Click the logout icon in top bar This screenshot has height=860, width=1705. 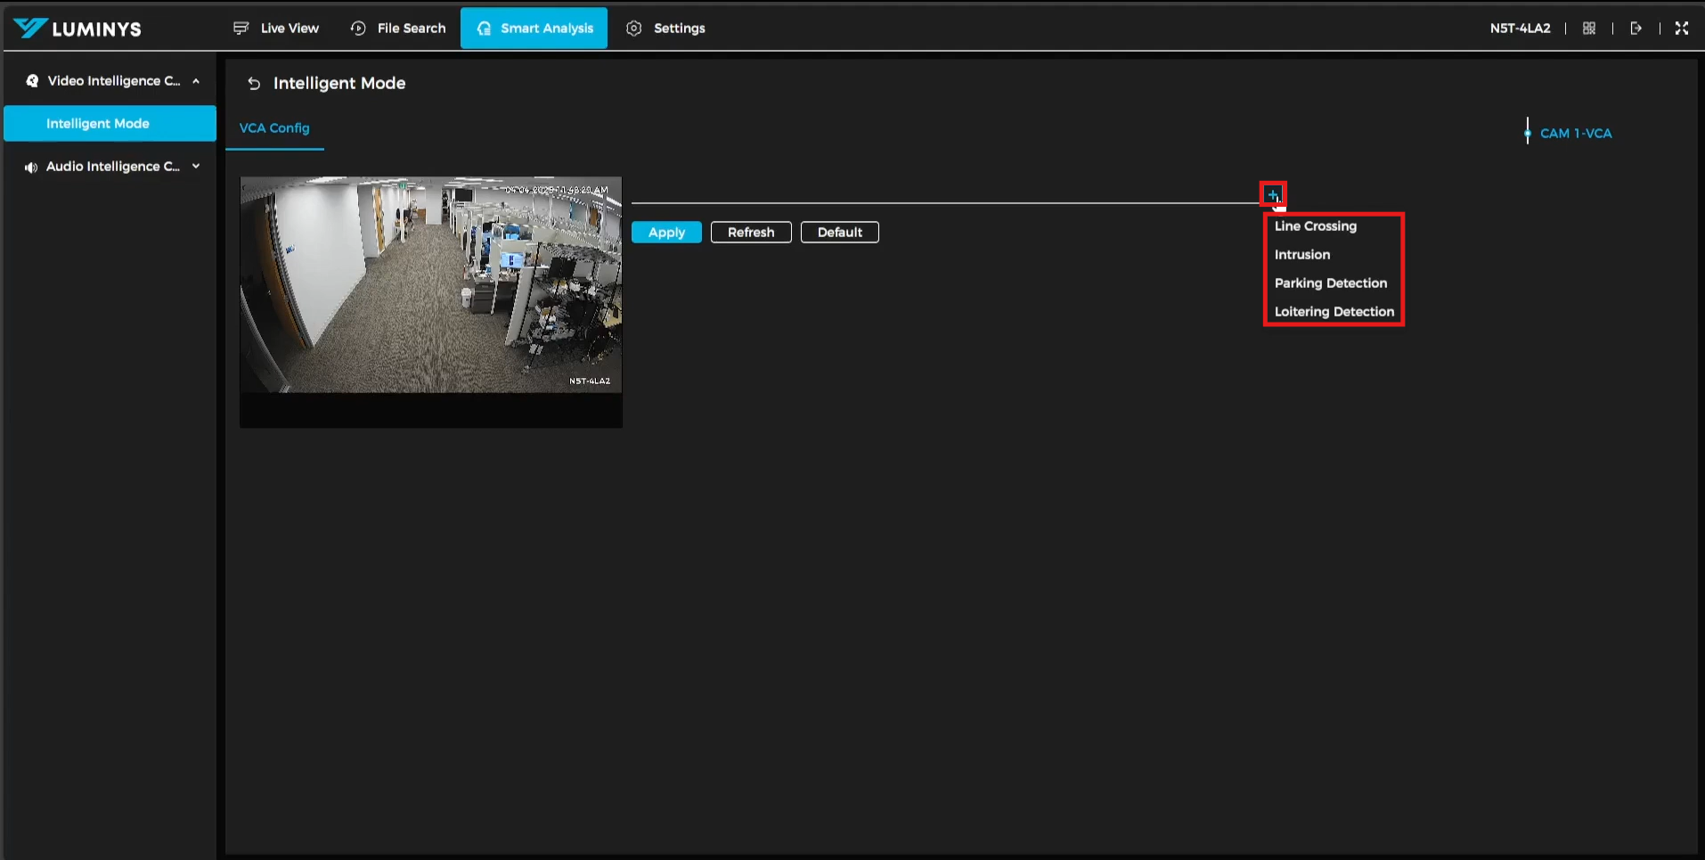tap(1636, 29)
